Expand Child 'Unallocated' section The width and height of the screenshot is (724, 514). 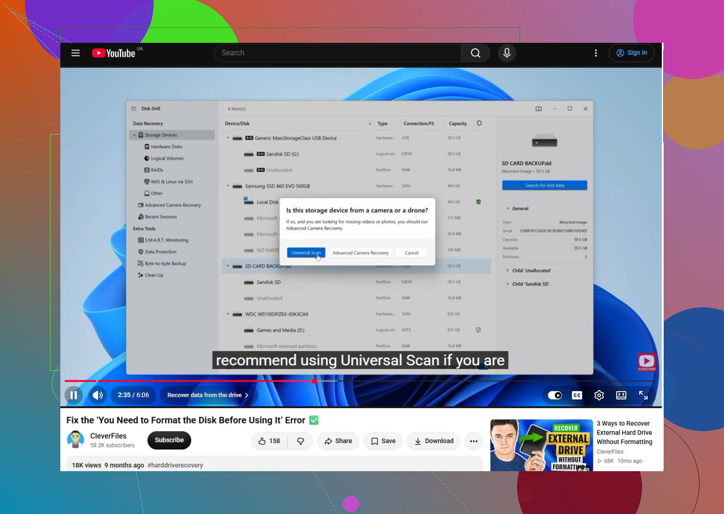(x=508, y=271)
